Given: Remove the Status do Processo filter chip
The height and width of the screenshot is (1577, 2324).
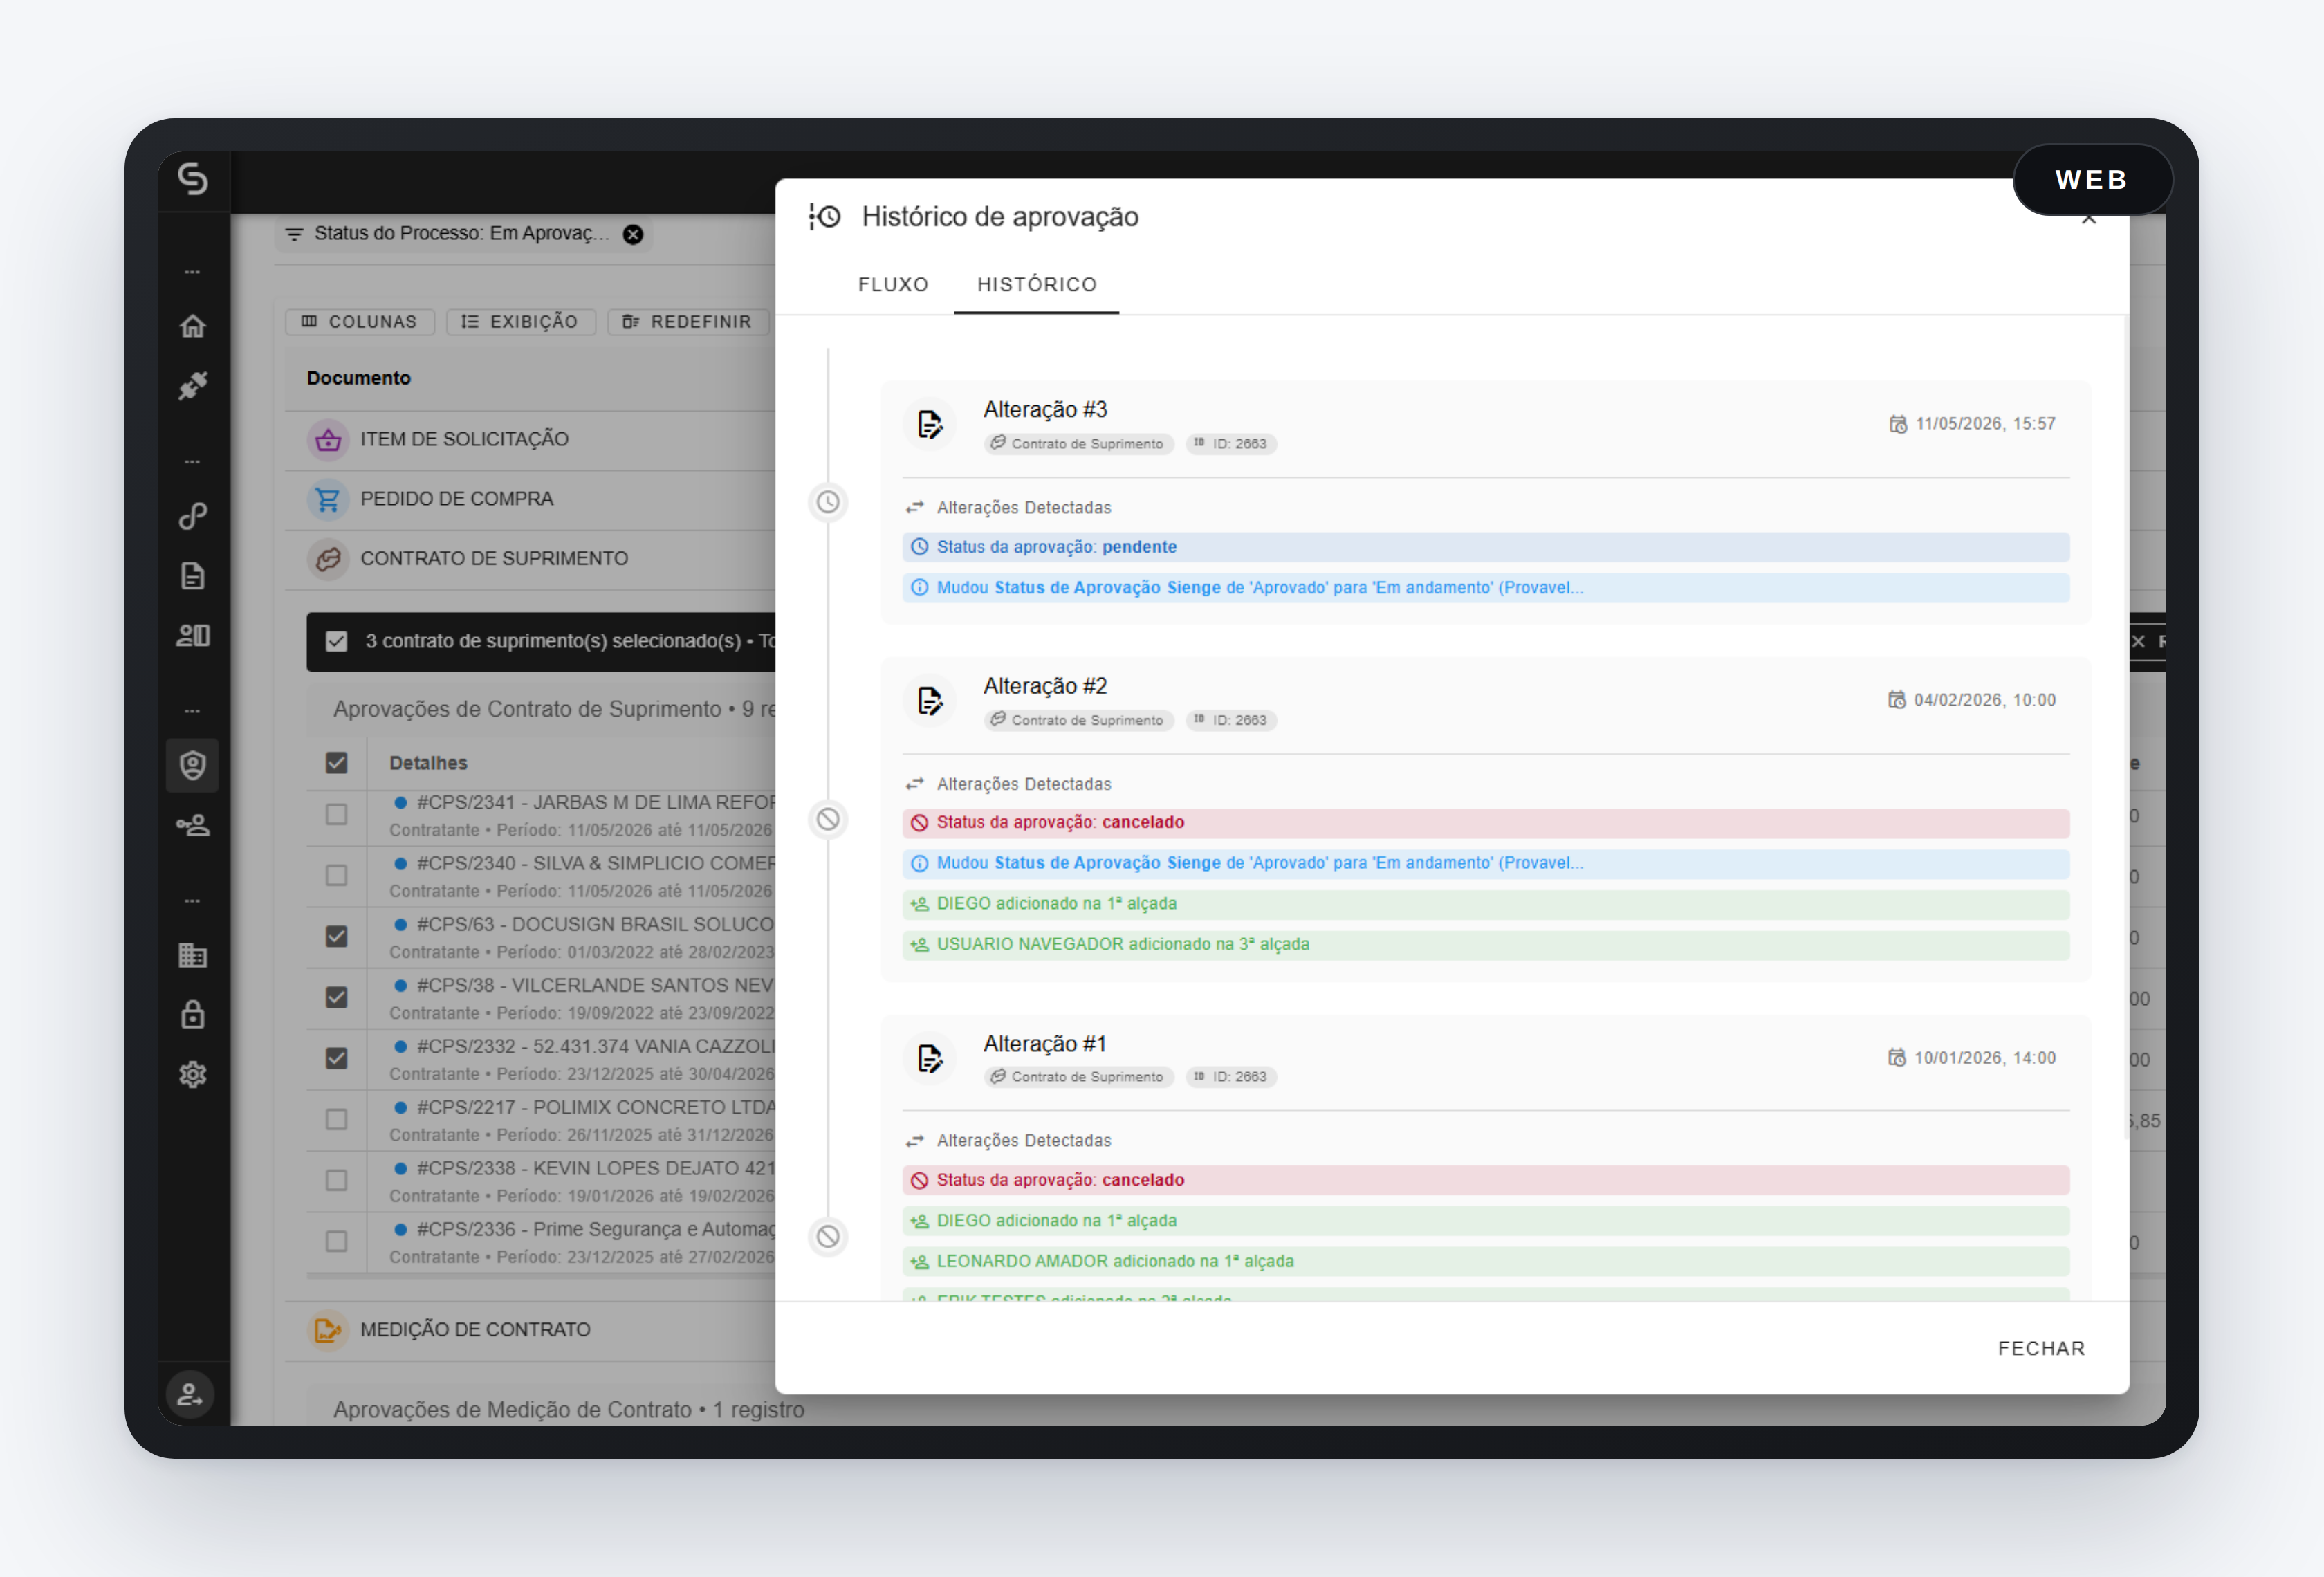Looking at the screenshot, I should (x=633, y=234).
